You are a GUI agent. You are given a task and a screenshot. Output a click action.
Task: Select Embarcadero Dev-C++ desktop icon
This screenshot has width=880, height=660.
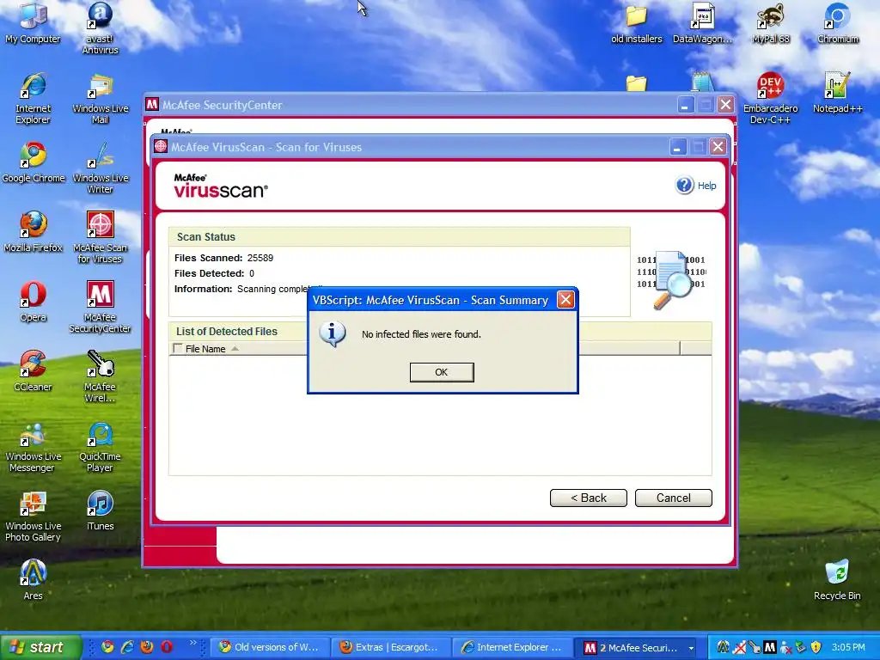click(x=771, y=98)
